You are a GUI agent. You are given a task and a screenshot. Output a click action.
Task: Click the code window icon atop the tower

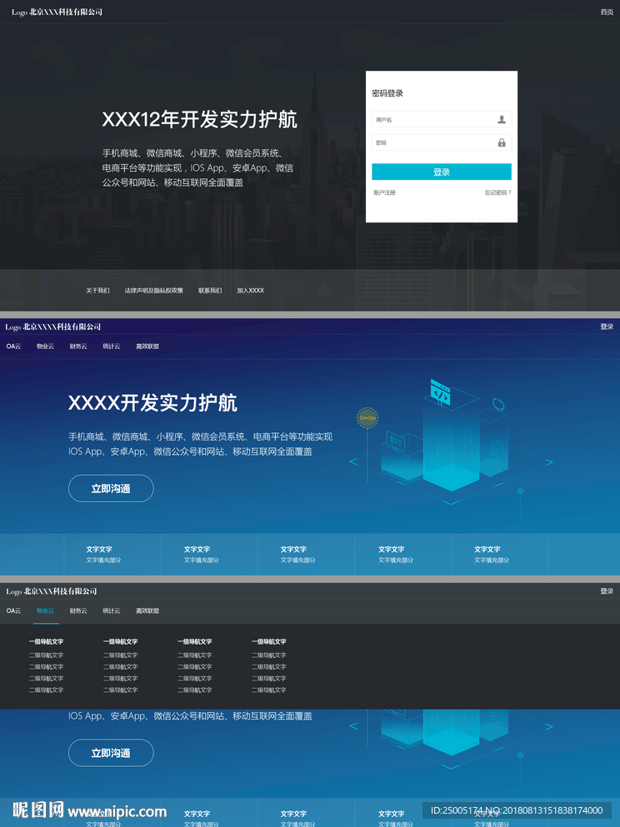pos(441,393)
